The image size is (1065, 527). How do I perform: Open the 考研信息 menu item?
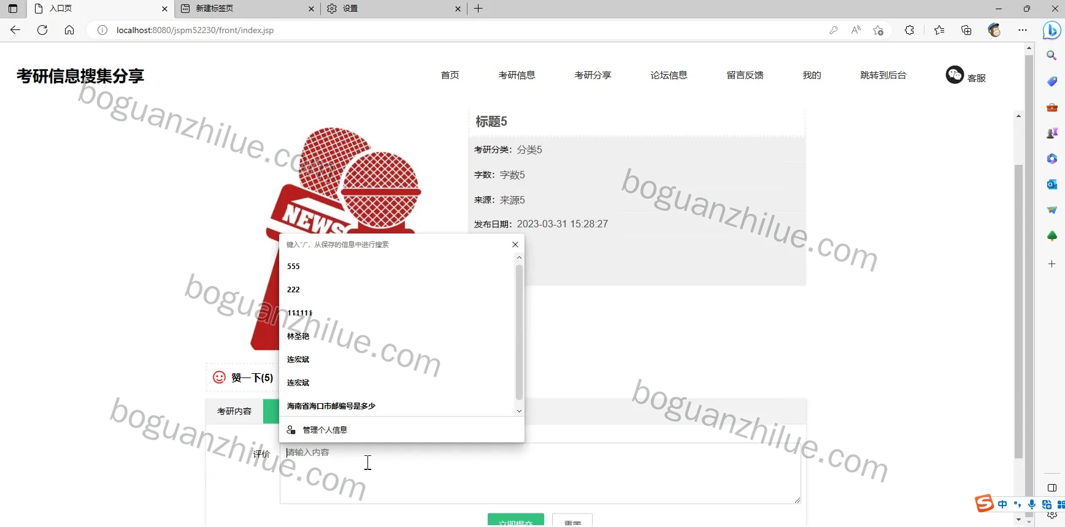point(517,75)
